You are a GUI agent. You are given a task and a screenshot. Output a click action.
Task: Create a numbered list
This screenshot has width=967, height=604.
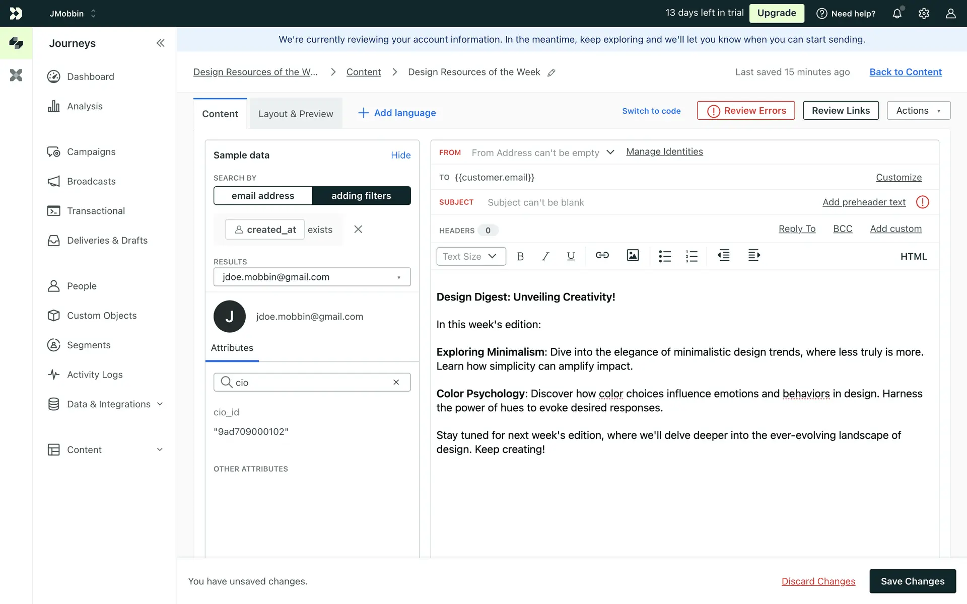692,256
